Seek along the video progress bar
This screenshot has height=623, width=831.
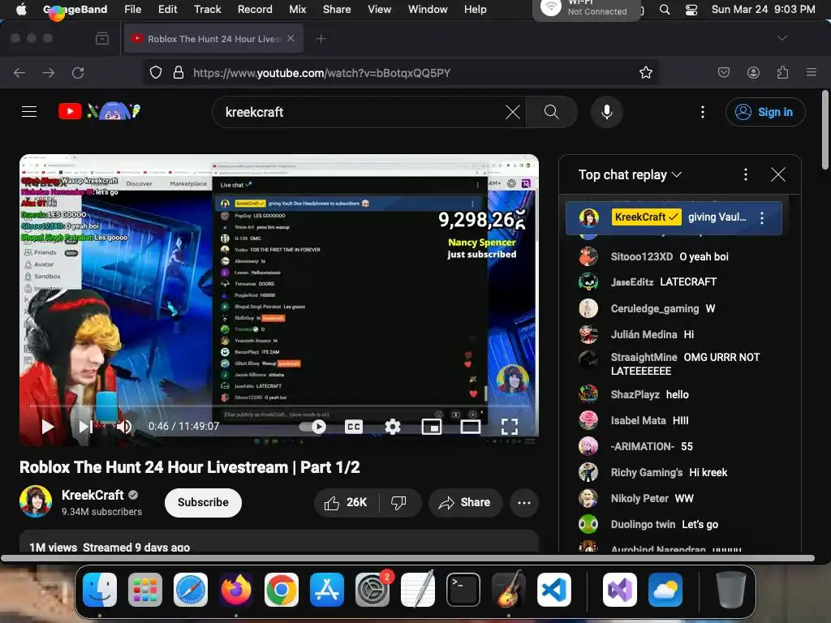point(279,406)
